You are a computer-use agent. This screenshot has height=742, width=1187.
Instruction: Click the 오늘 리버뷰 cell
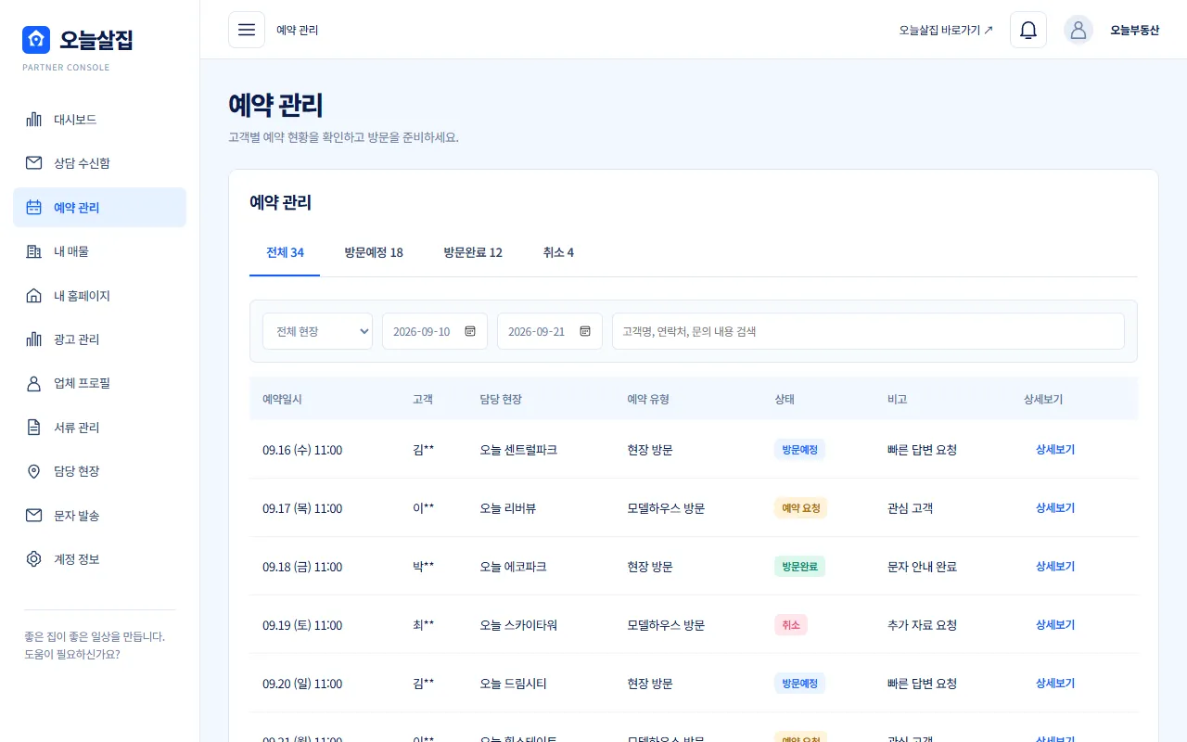click(x=507, y=508)
